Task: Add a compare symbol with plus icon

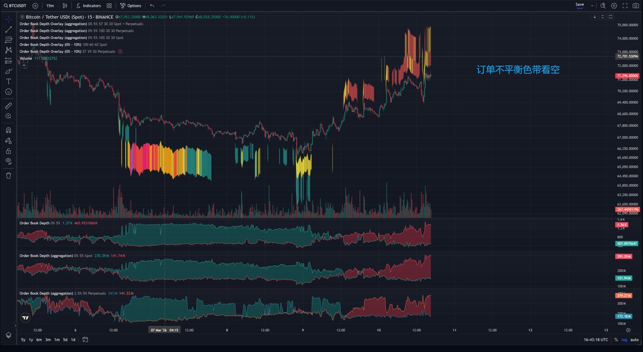Action: pyautogui.click(x=35, y=5)
